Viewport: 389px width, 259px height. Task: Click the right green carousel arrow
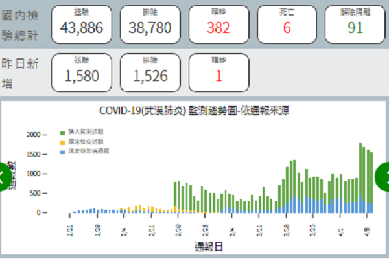point(383,175)
